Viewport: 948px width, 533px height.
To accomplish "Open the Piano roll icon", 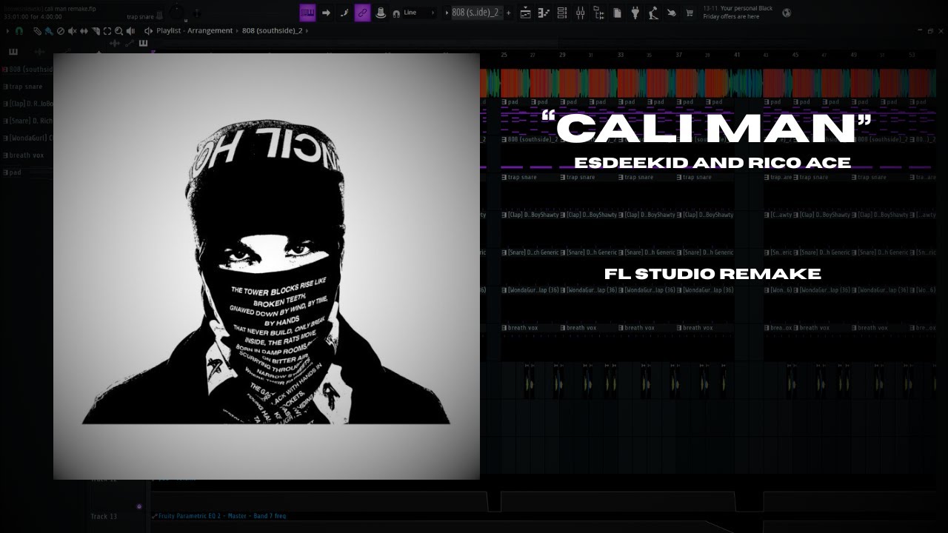I will click(x=544, y=13).
